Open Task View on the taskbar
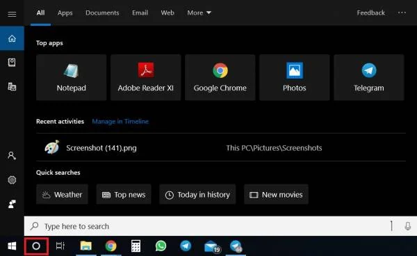Screen dimensions: 417x256 60,246
